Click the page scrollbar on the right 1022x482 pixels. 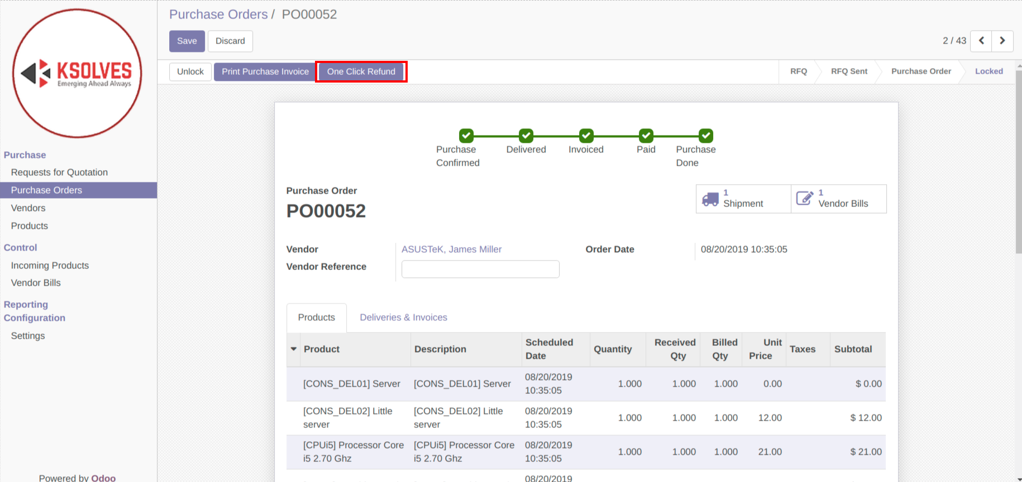(x=1018, y=167)
